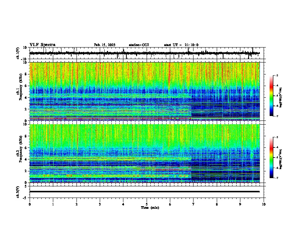
Task: Click the ch.1 spectrogram panel
Action: click(145, 91)
